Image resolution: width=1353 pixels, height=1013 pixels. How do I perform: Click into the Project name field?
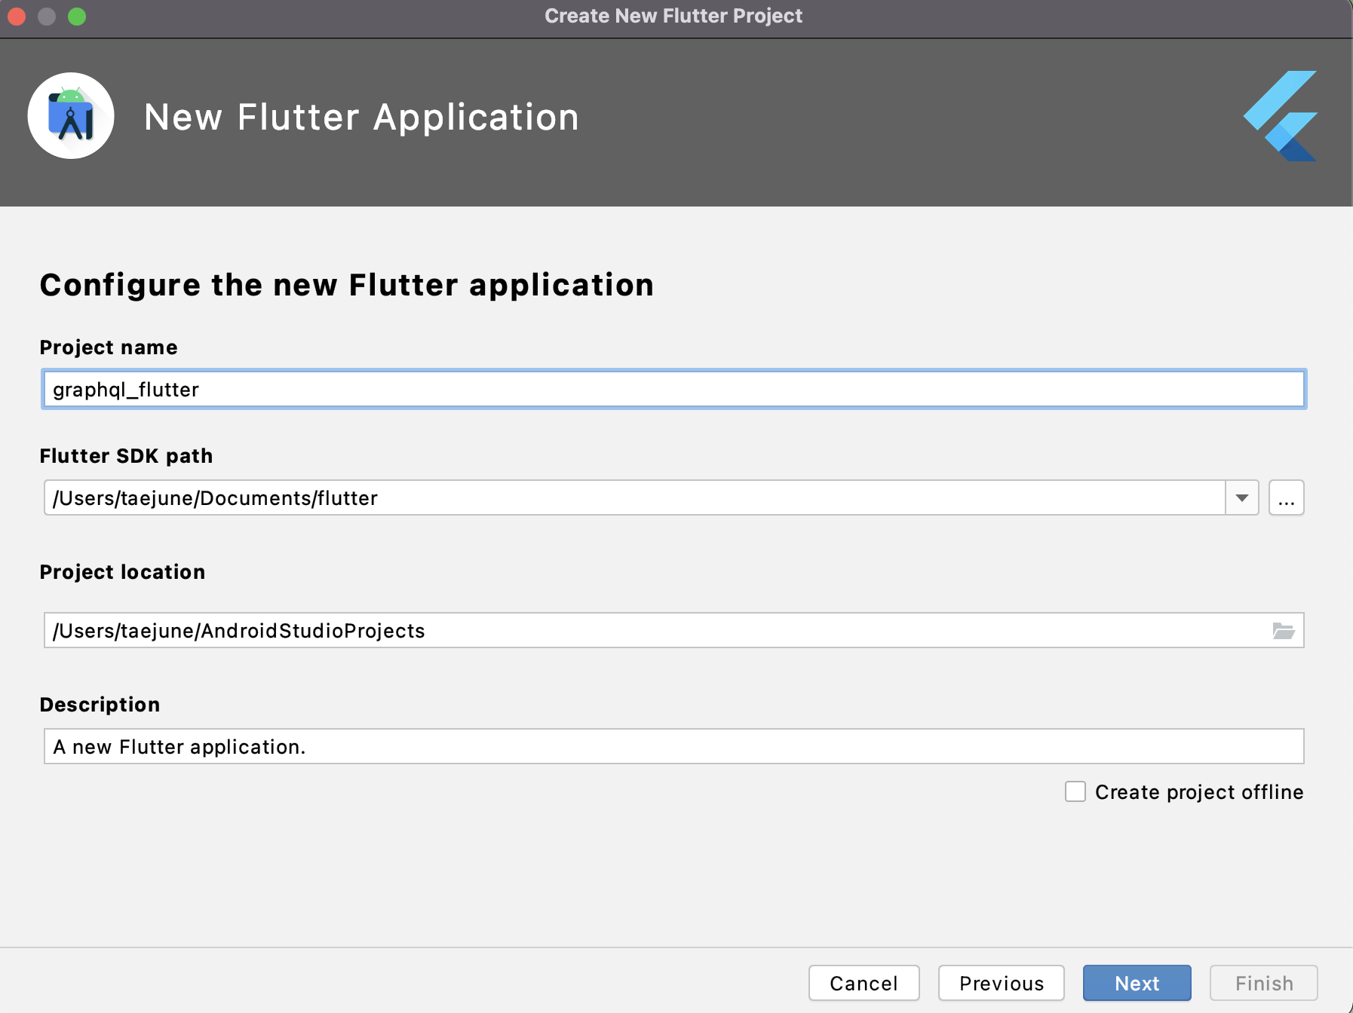pyautogui.click(x=674, y=390)
